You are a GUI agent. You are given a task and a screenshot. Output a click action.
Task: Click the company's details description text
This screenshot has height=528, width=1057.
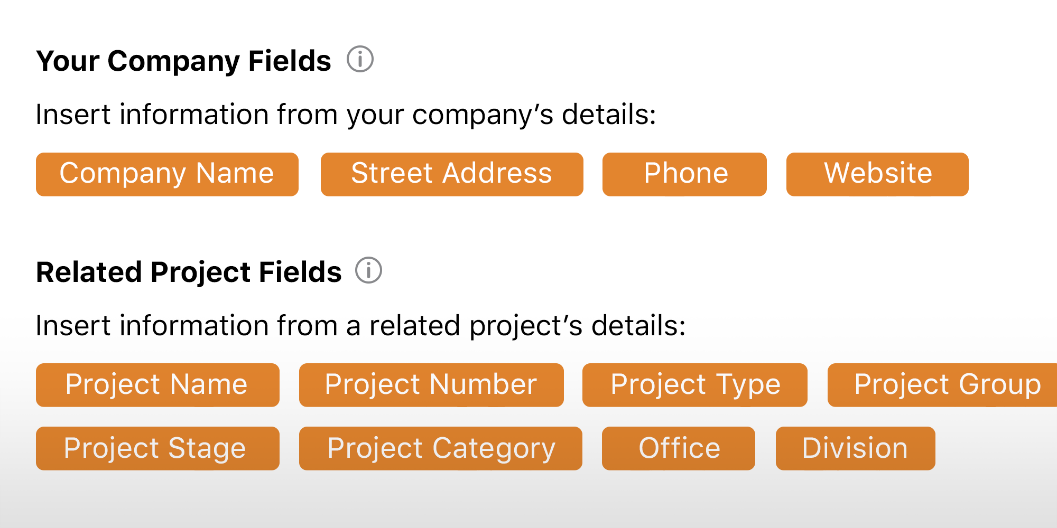[x=346, y=115]
